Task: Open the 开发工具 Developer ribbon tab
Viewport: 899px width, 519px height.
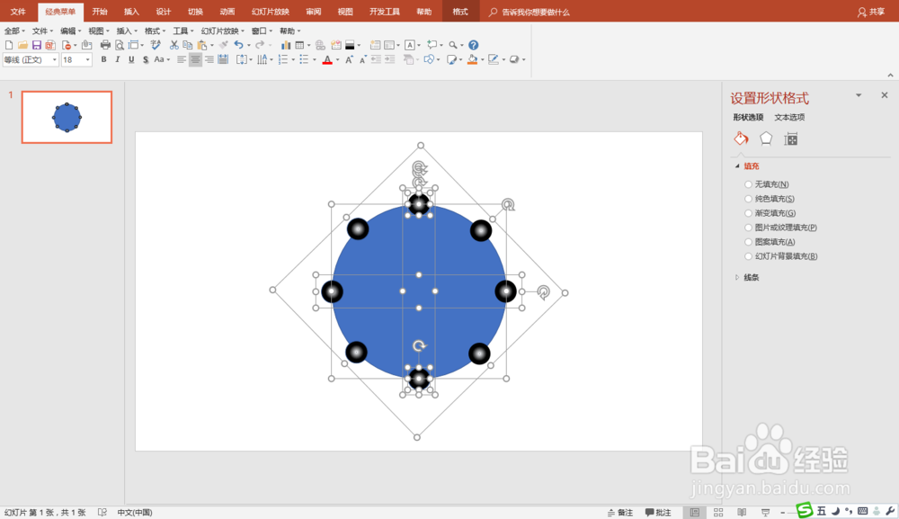Action: [384, 12]
